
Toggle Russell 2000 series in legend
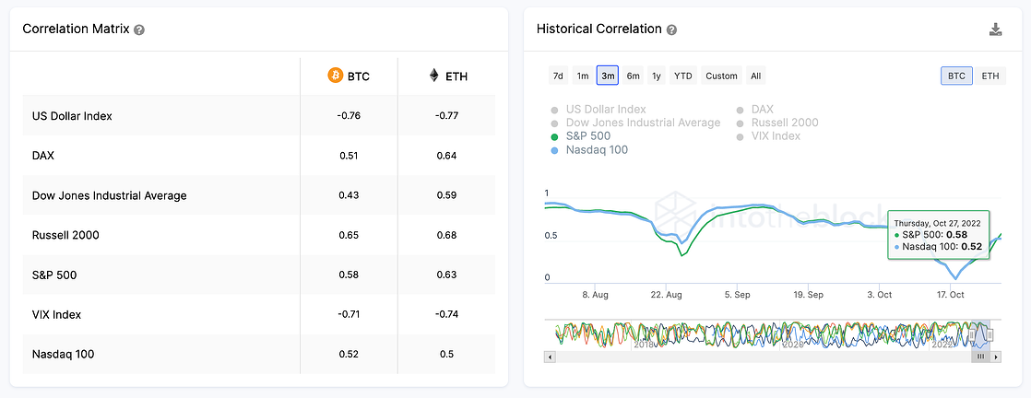[x=777, y=123]
